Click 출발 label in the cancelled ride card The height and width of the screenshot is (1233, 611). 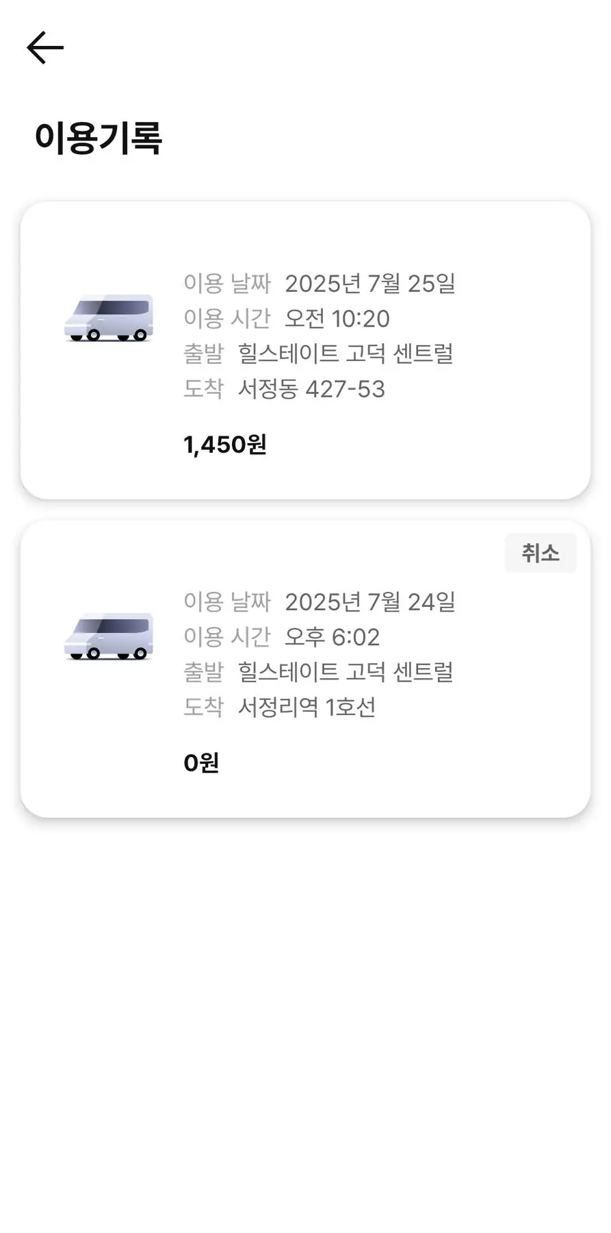tap(204, 672)
